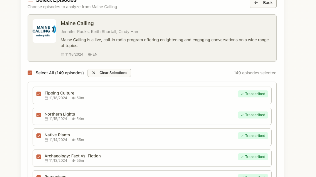Click audio duration icon in Northern Lights row

(73, 119)
